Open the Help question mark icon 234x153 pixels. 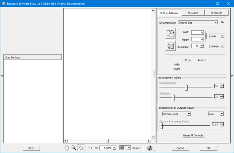click(150, 148)
